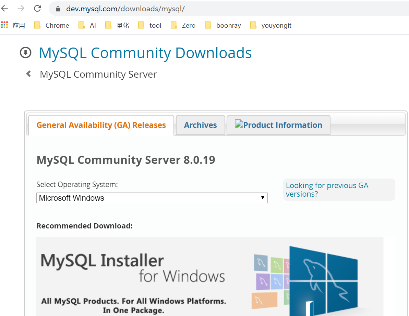Open the AI bookmarks folder
Viewport: 409px width, 316px height.
click(x=87, y=25)
